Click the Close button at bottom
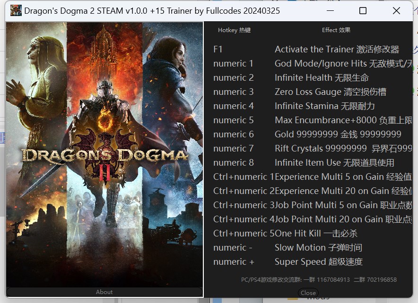This screenshot has height=303, width=418. click(308, 293)
